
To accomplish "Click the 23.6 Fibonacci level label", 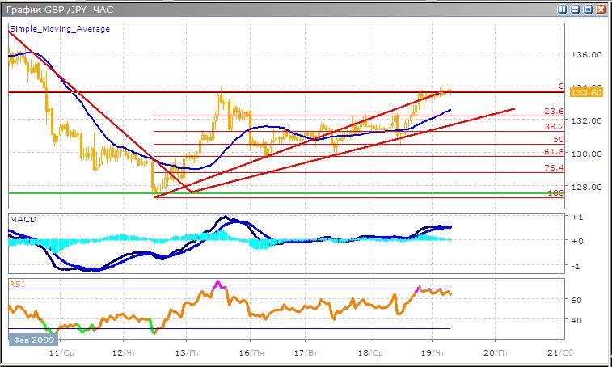I will pyautogui.click(x=553, y=112).
